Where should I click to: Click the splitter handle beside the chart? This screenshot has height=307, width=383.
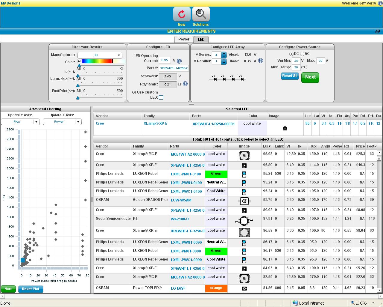(92, 199)
